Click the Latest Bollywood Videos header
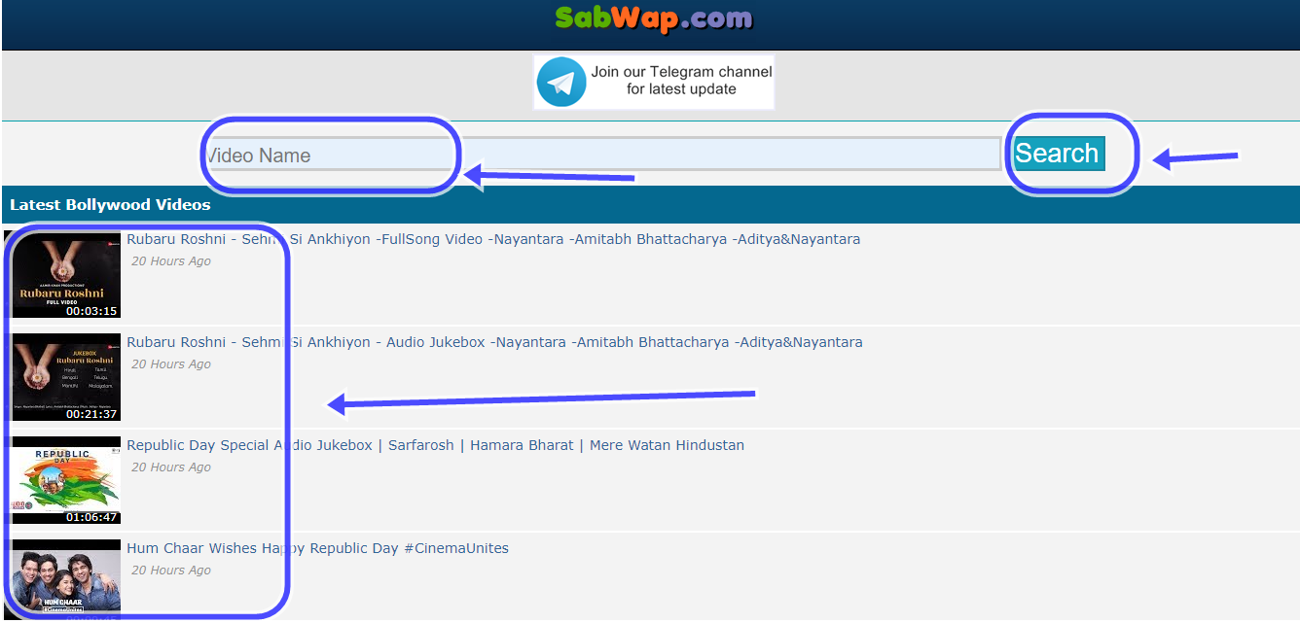This screenshot has height=623, width=1300. 110,205
